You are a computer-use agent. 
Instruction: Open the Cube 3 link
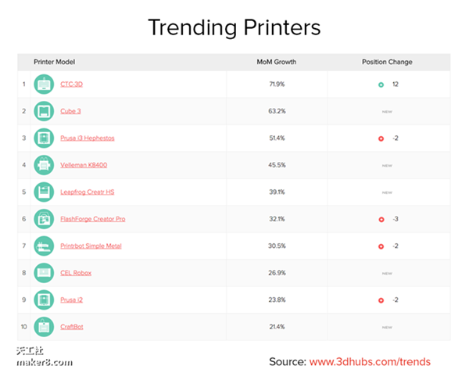pyautogui.click(x=70, y=111)
